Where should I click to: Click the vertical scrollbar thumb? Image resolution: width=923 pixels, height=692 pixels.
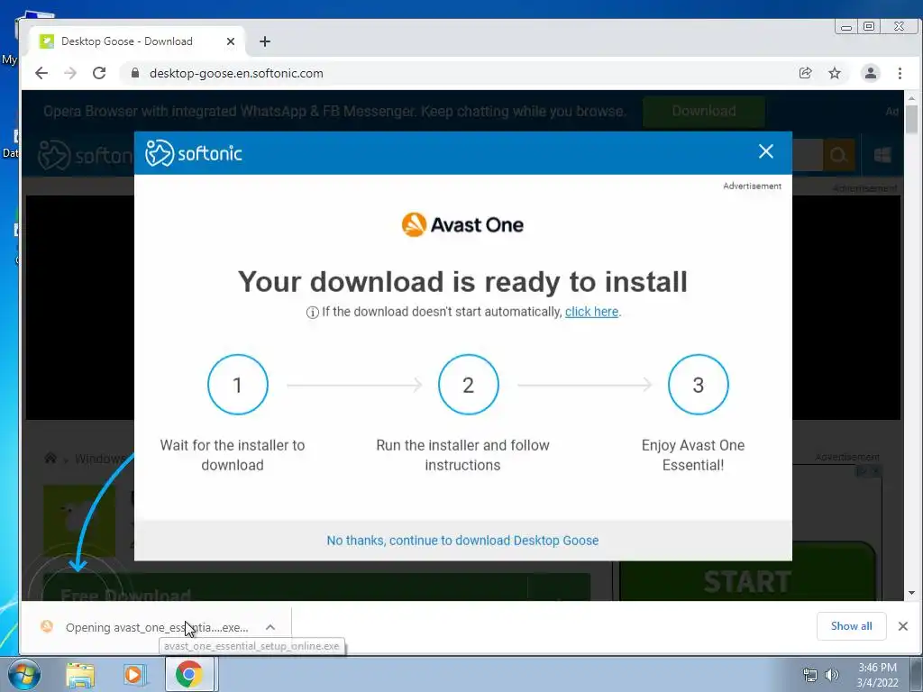[x=912, y=120]
